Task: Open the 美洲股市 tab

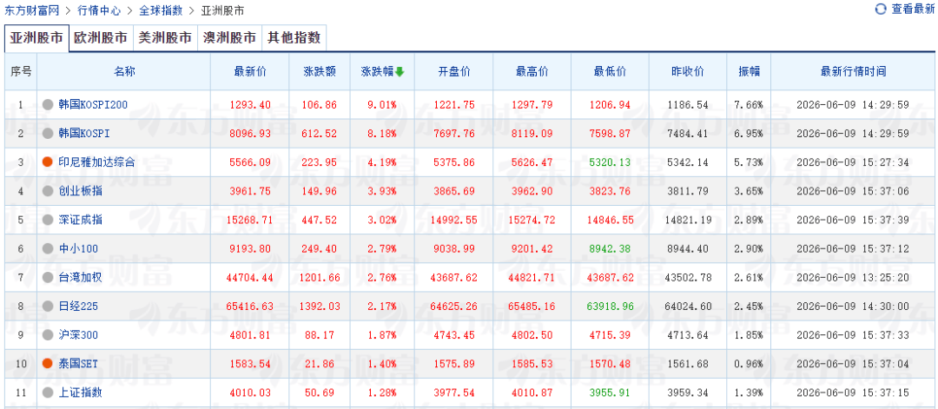Action: (x=165, y=37)
